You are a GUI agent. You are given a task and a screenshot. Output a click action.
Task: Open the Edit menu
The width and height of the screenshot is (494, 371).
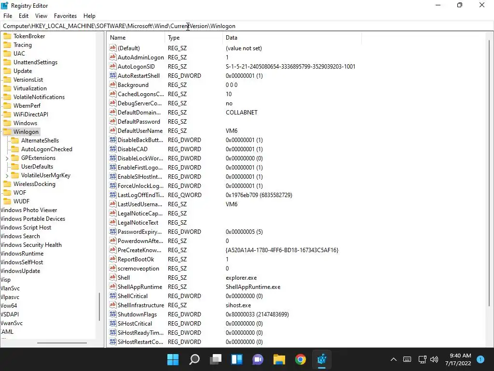pos(24,16)
